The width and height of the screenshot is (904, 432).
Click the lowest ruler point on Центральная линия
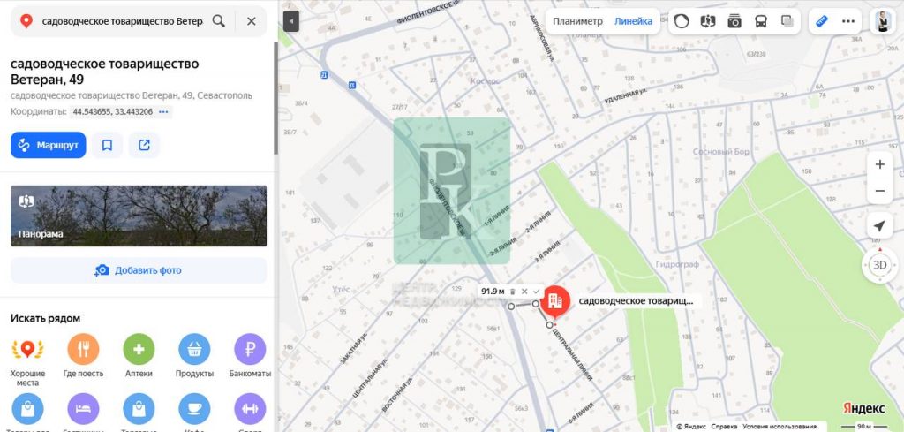549,325
